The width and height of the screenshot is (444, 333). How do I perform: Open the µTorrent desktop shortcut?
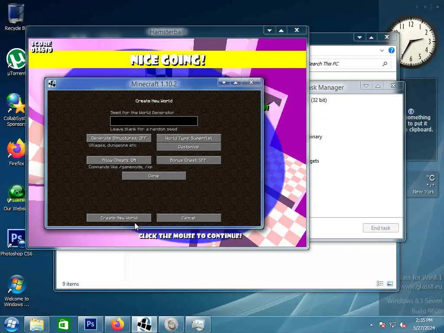pyautogui.click(x=16, y=62)
